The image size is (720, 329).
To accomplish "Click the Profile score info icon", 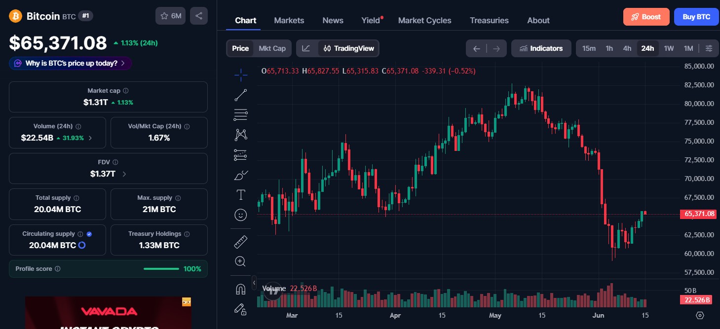I will [58, 269].
